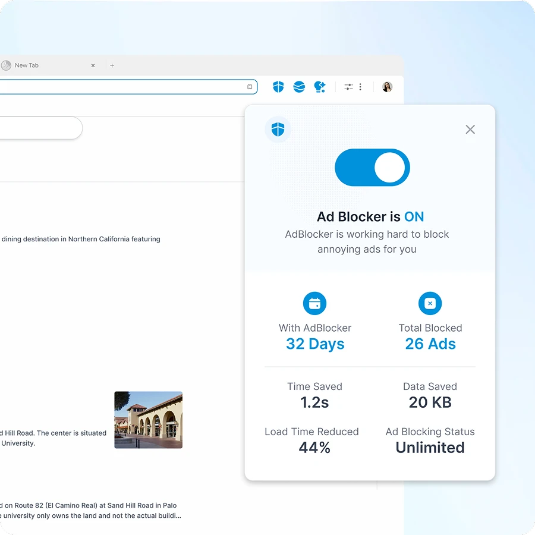This screenshot has width=535, height=535.
Task: Open the calendar icon above With AdBlocker stat
Action: (x=314, y=303)
